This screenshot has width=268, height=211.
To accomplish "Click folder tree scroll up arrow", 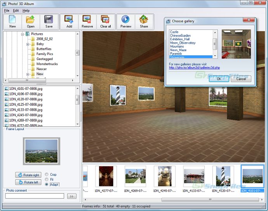I will click(78, 34).
